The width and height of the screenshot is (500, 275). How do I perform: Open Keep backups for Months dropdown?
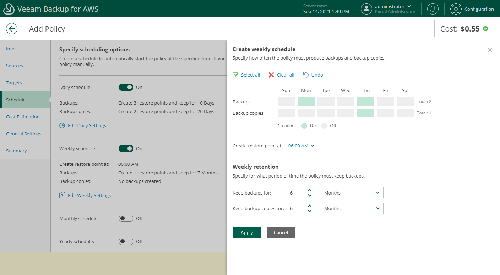tap(352, 193)
